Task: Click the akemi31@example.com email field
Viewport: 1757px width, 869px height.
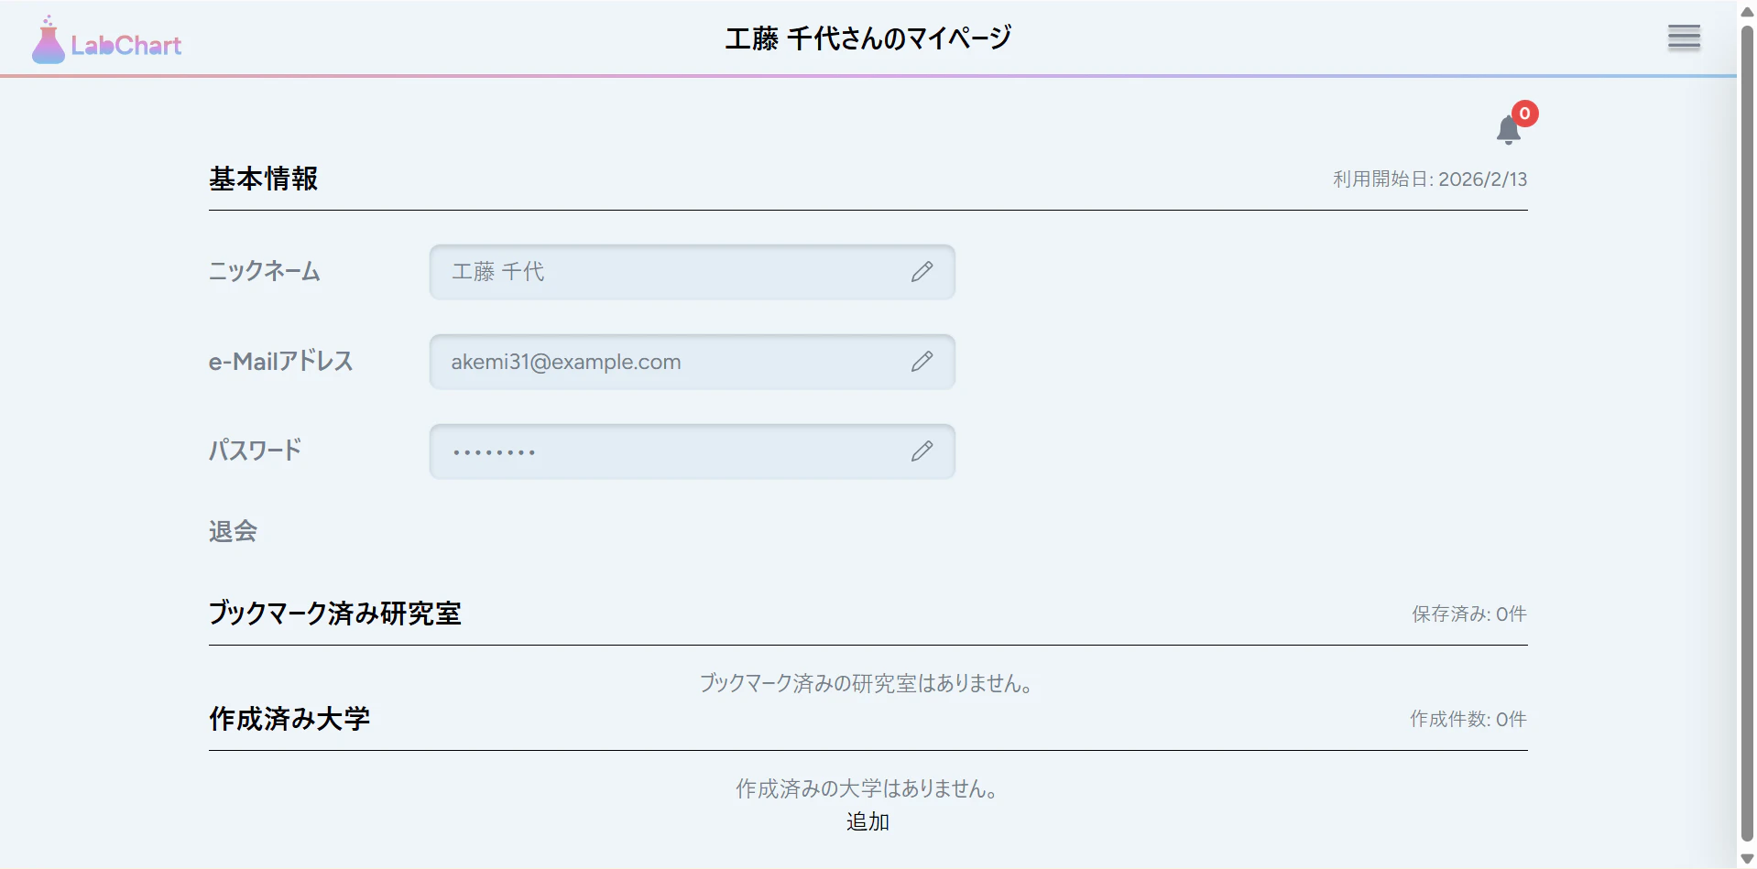Action: 692,362
